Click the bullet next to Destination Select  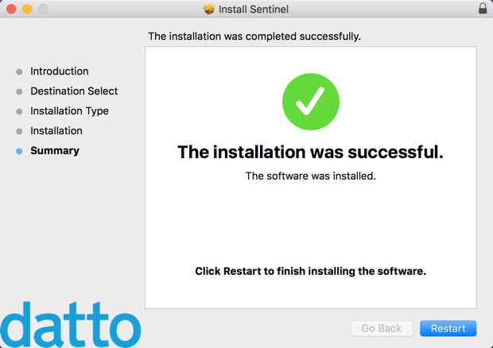19,91
